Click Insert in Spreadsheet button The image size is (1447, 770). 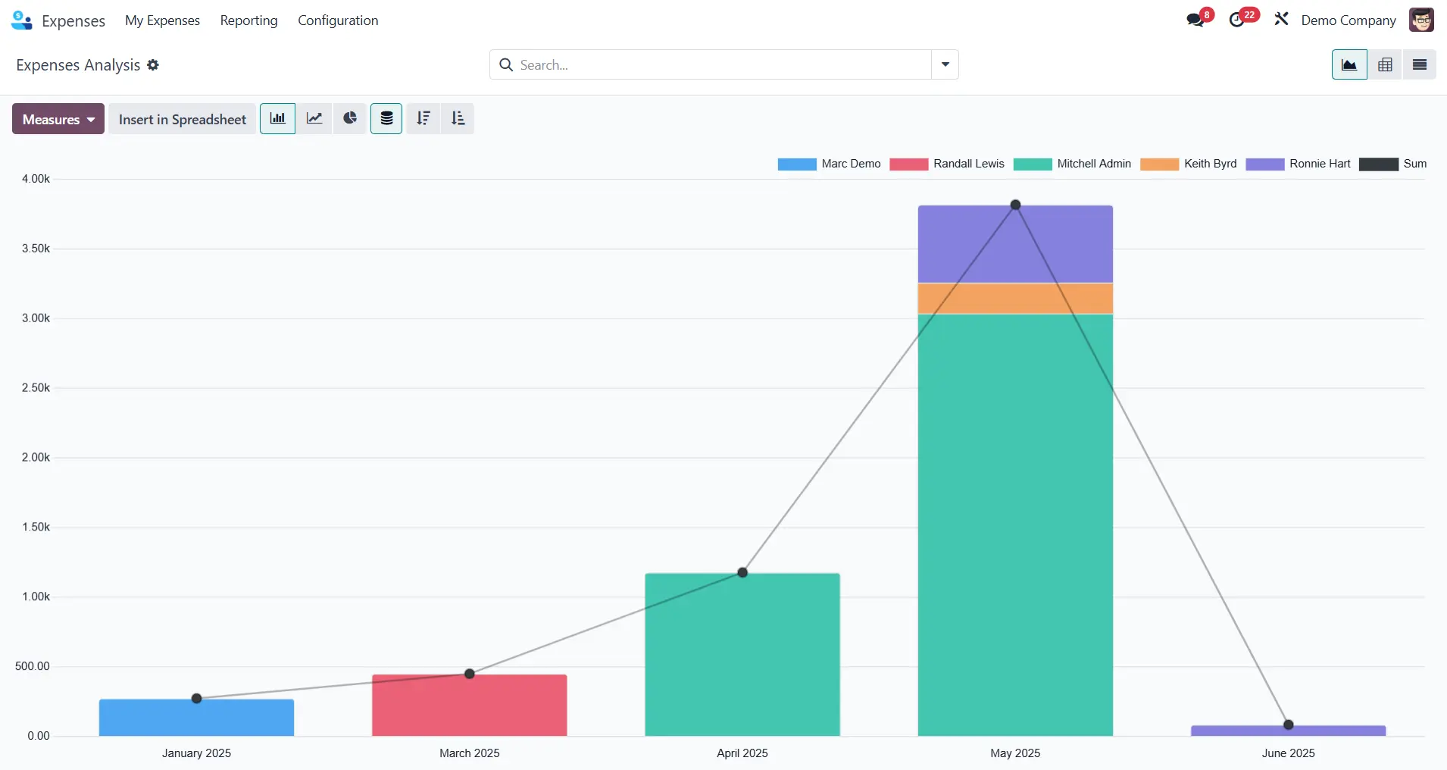pyautogui.click(x=183, y=119)
